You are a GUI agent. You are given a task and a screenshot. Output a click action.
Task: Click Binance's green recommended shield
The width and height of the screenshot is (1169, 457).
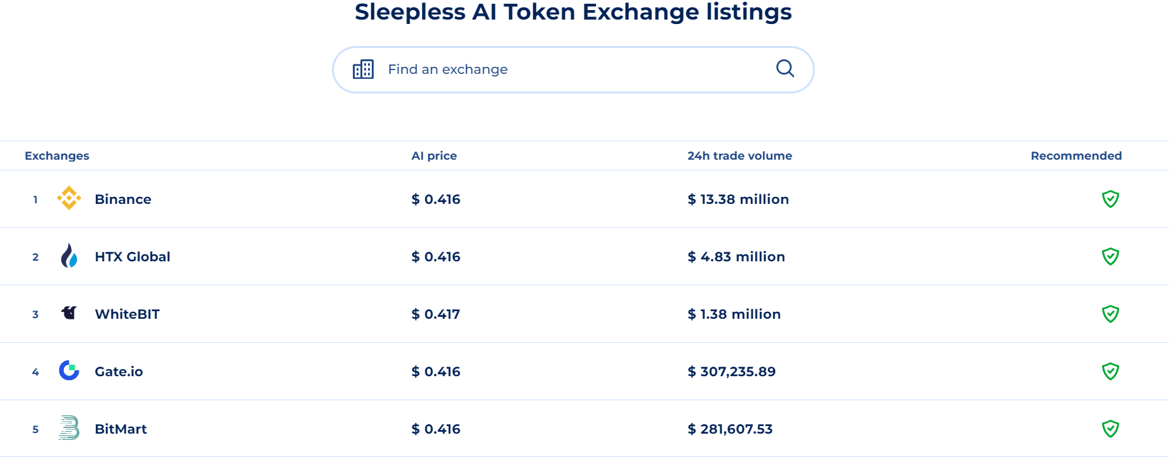1110,199
